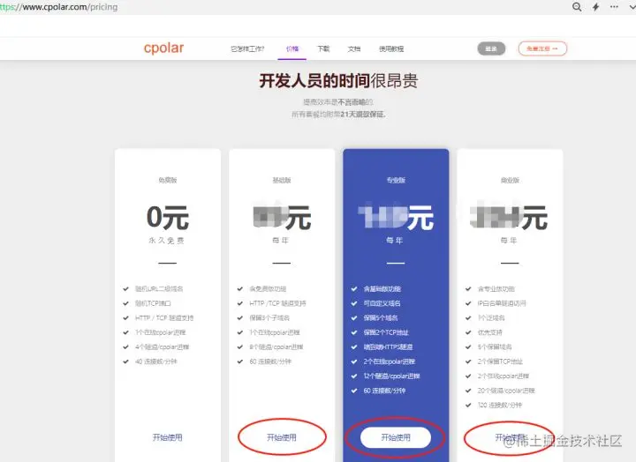636x462 pixels.
Task: Click 60 连接数/分钟 in the 基础版 card
Action: [270, 361]
